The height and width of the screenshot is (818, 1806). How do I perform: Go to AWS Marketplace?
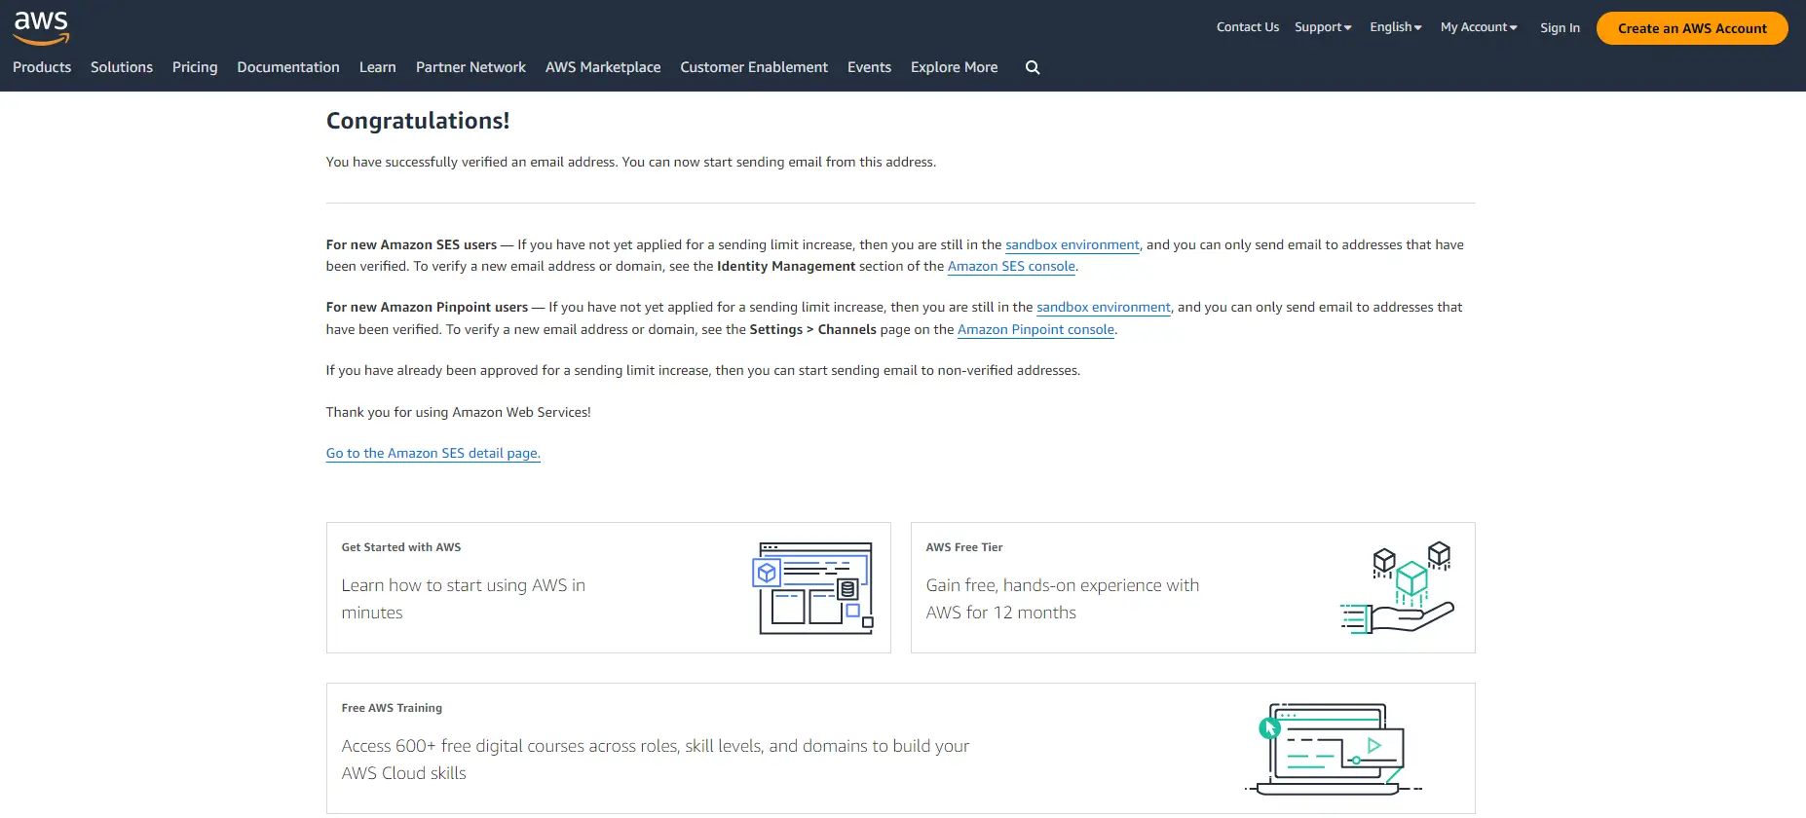603,67
